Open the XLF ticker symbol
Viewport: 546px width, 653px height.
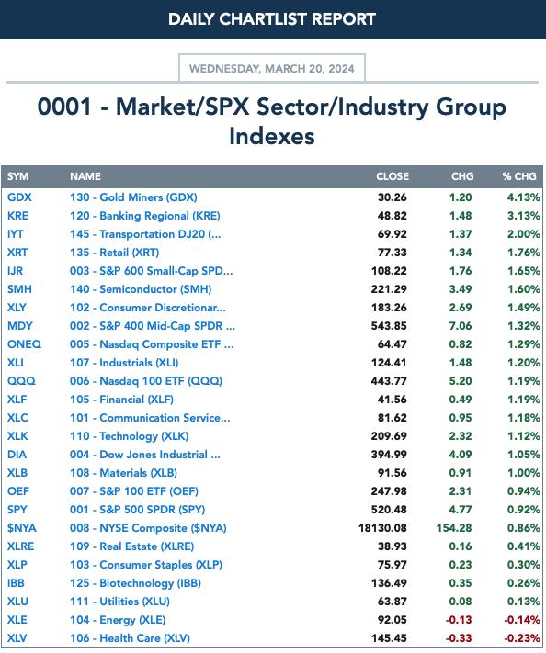tap(17, 400)
